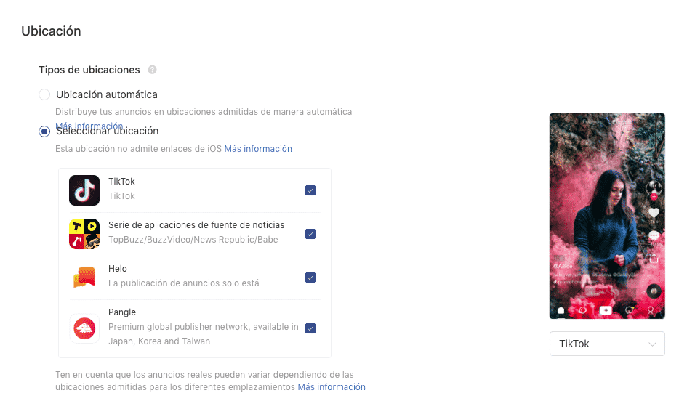Image resolution: width=695 pixels, height=417 pixels.
Task: Click the Ubicación section heading
Action: coord(51,31)
